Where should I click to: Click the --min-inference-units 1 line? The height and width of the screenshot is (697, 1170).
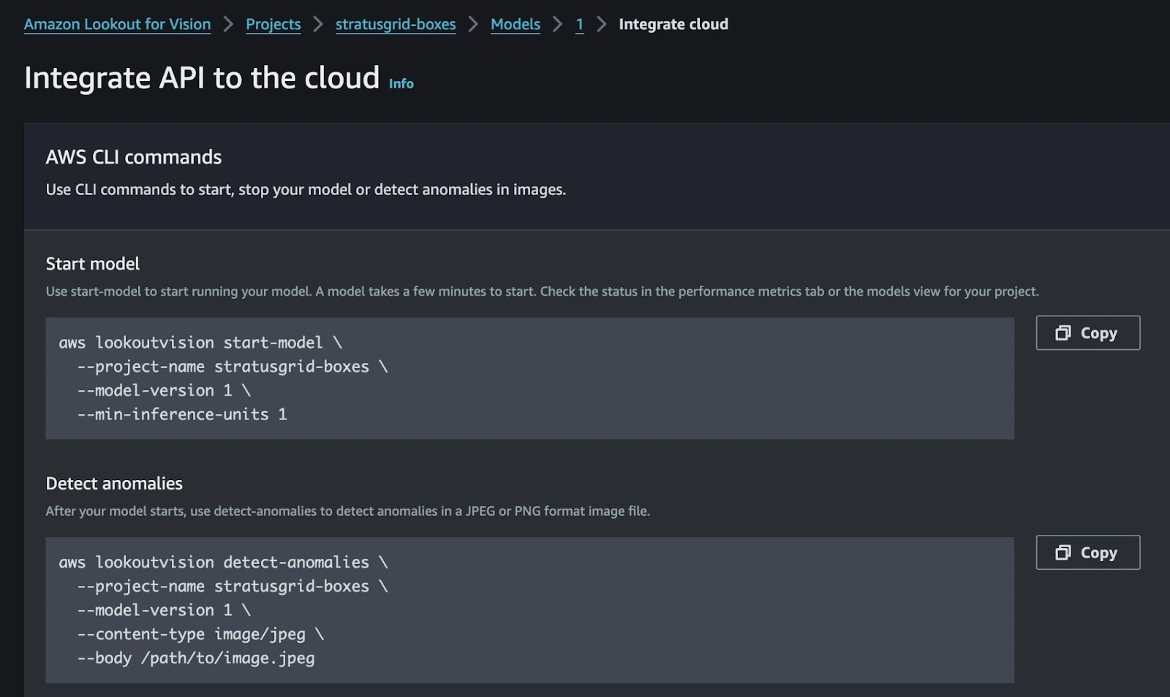point(181,414)
